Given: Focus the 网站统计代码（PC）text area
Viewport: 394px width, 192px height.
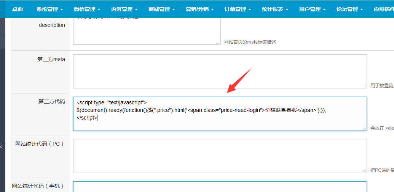Looking at the screenshot, I should coord(220,156).
